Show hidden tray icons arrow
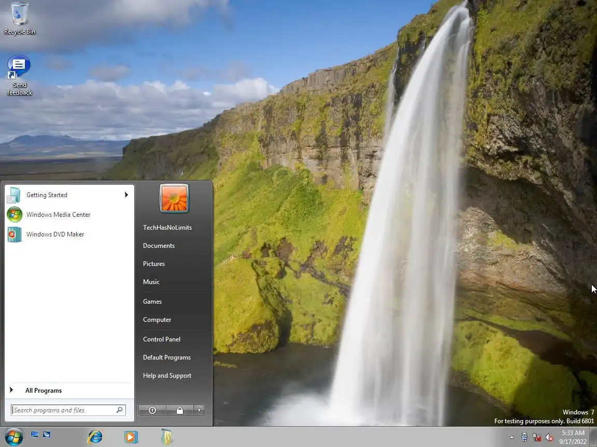 (511, 437)
